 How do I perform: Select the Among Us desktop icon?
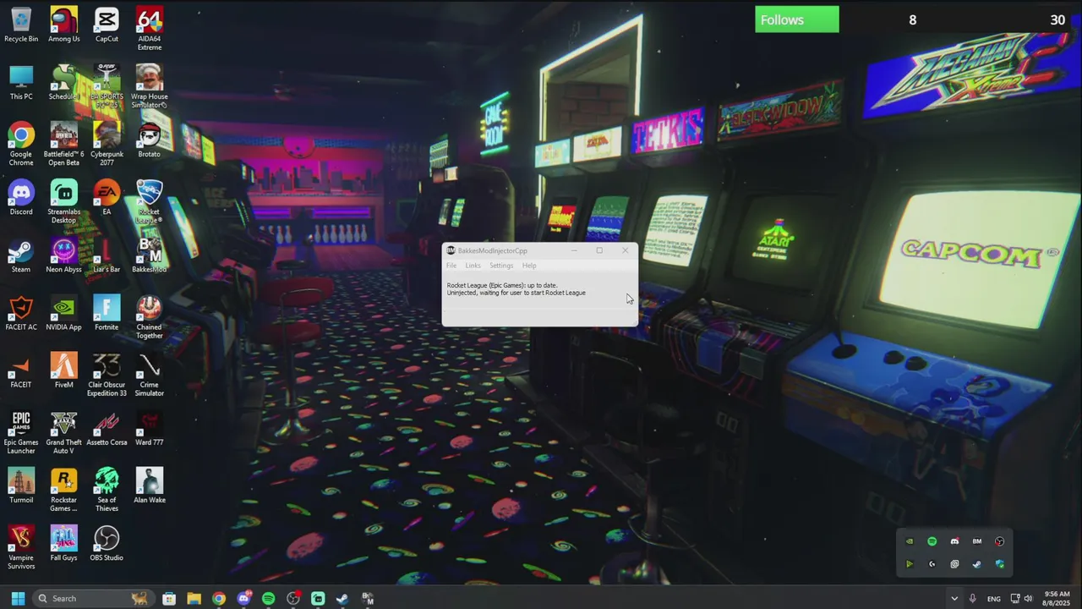coord(63,25)
